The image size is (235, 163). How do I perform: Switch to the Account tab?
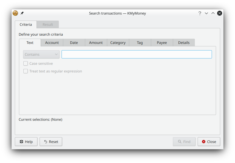pos(52,43)
